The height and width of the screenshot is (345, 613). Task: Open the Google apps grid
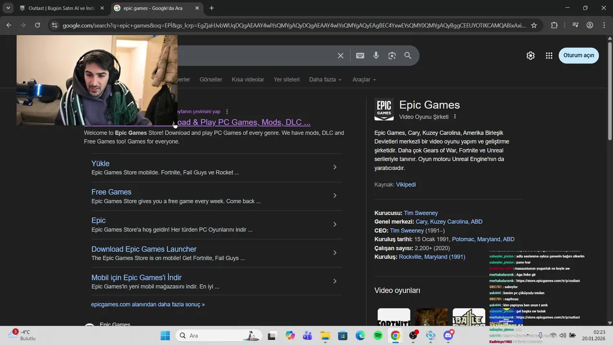(549, 56)
